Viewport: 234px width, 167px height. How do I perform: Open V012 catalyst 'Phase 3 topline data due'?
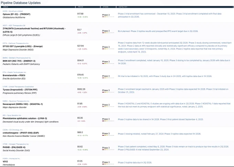tap(135, 163)
